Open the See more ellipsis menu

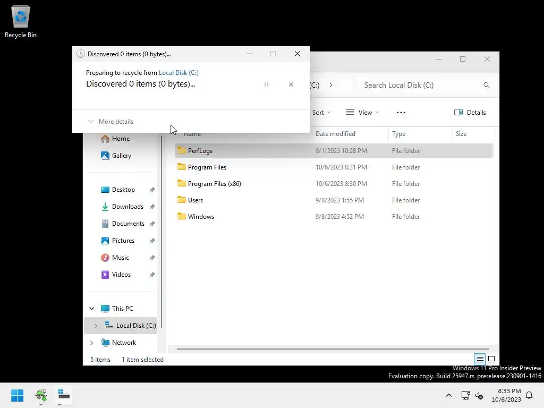click(401, 113)
